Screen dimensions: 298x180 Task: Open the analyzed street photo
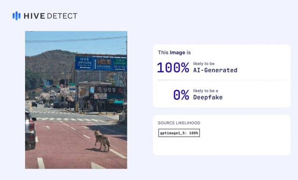[x=76, y=100]
